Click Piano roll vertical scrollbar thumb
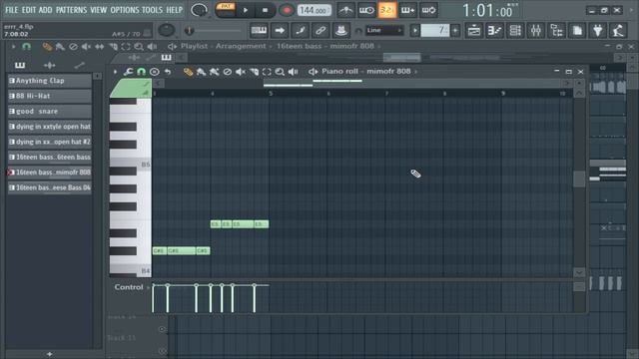Image resolution: width=639 pixels, height=359 pixels. tap(579, 179)
